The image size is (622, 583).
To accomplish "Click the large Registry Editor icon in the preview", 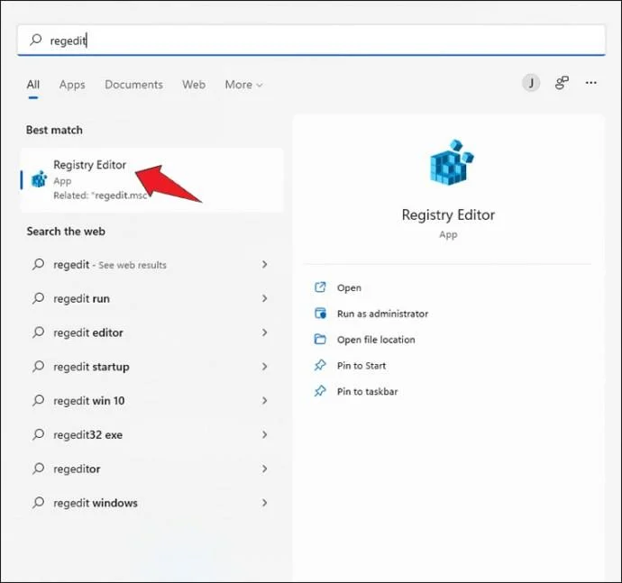I will (x=451, y=162).
